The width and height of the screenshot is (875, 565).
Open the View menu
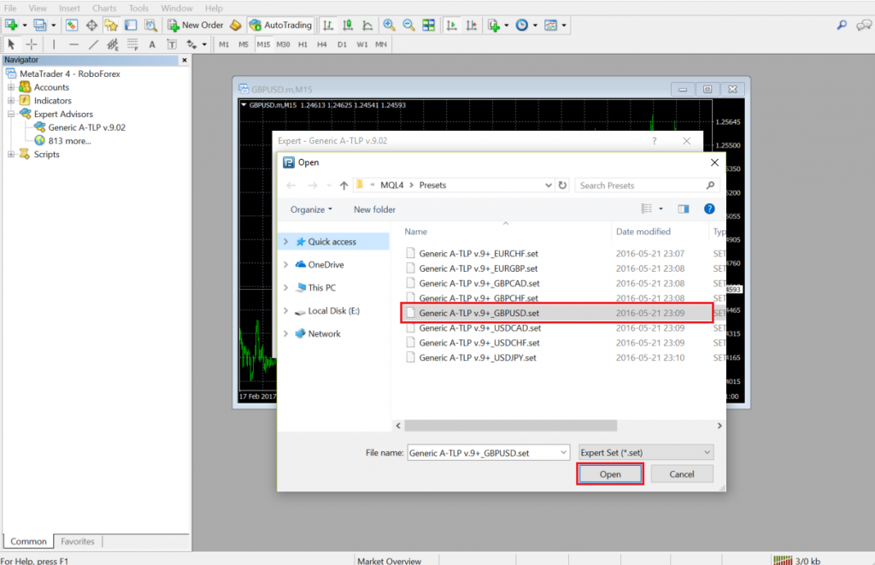(x=38, y=9)
